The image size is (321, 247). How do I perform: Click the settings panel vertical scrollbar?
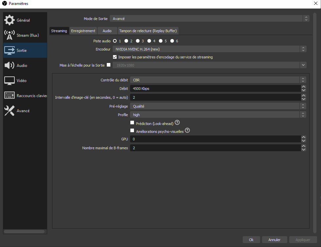[x=315, y=123]
